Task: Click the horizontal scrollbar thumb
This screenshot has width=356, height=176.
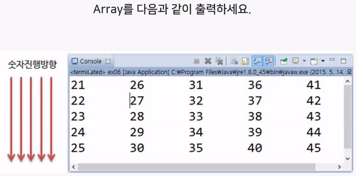Action: pos(196,167)
